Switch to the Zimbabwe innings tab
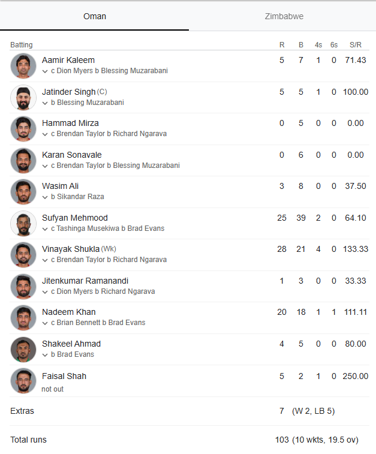376x454 pixels. tap(284, 16)
